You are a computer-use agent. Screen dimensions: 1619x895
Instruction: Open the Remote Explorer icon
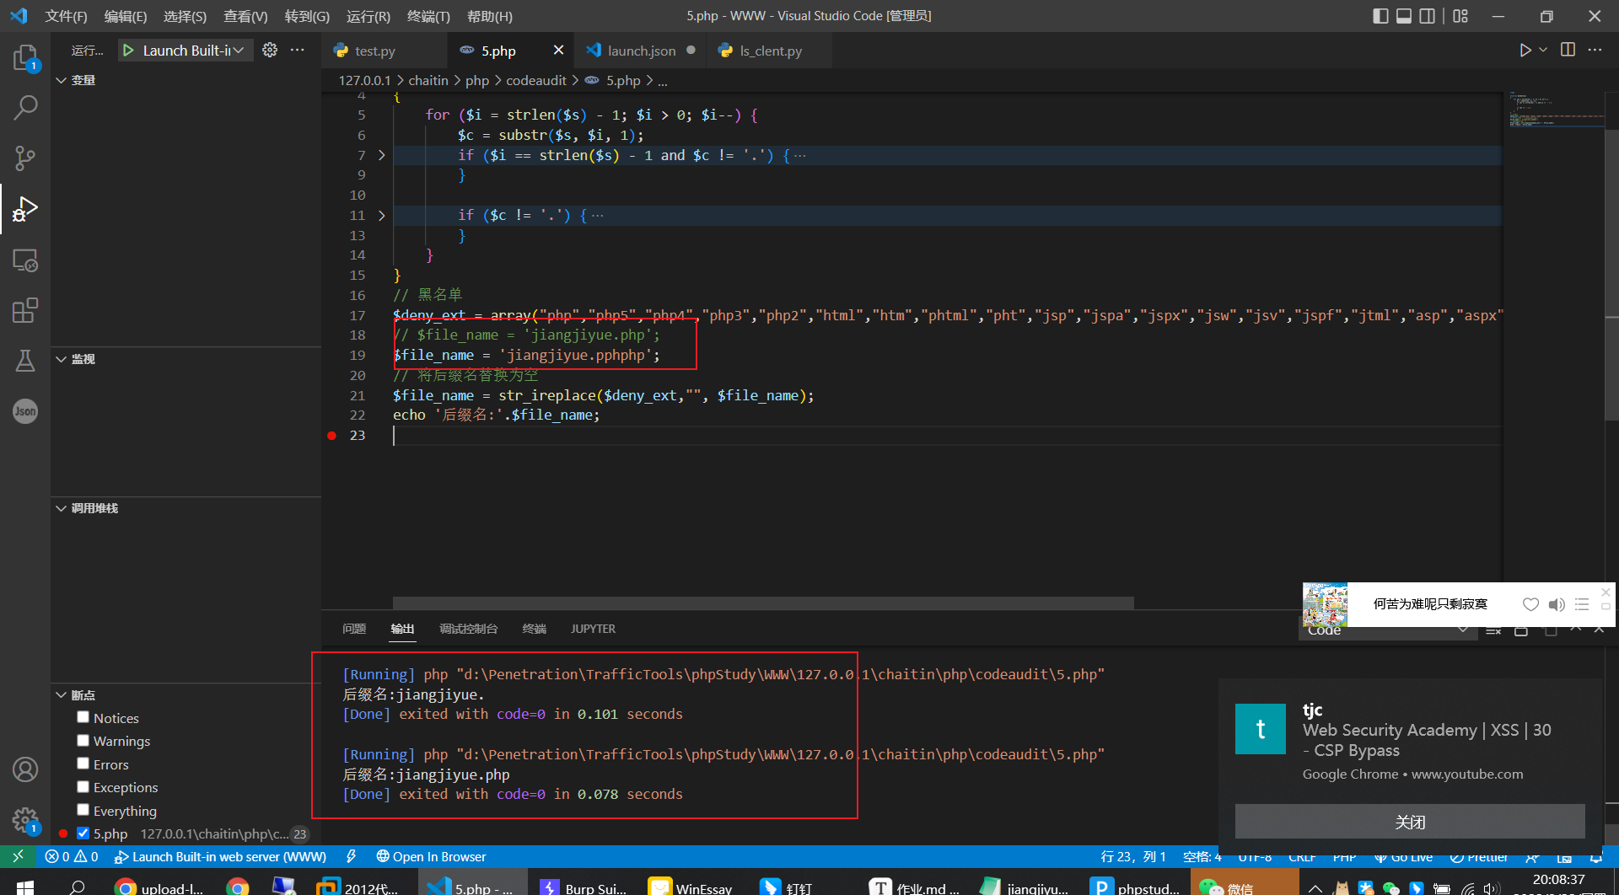[x=25, y=260]
